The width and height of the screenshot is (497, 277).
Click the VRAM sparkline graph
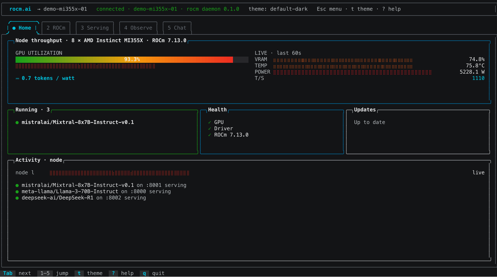pyautogui.click(x=343, y=60)
